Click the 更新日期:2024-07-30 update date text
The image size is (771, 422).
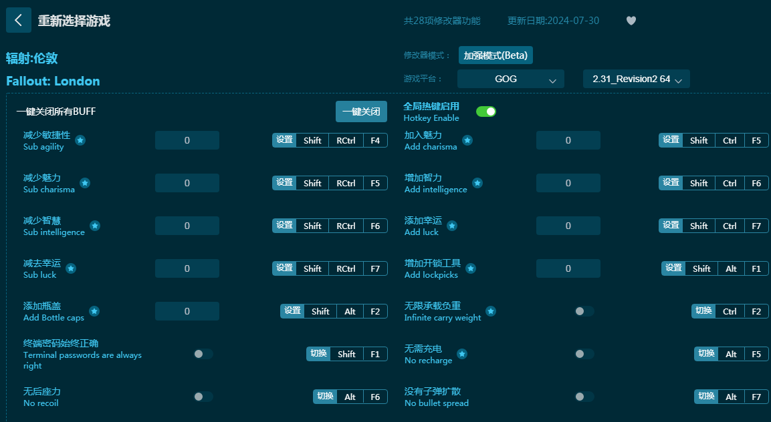coord(553,21)
